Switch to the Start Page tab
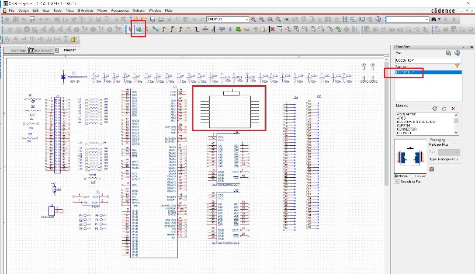 [x=15, y=51]
